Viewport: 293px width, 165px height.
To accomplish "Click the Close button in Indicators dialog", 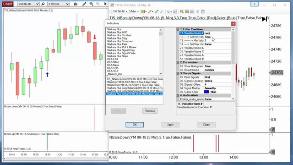I will (x=206, y=125).
